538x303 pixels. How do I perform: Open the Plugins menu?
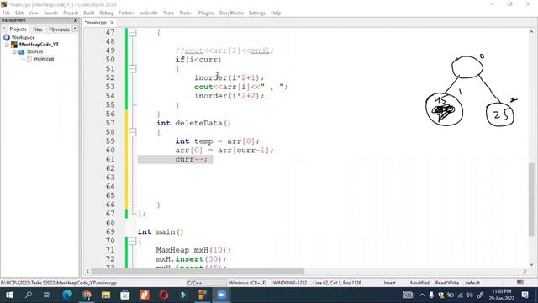point(206,13)
